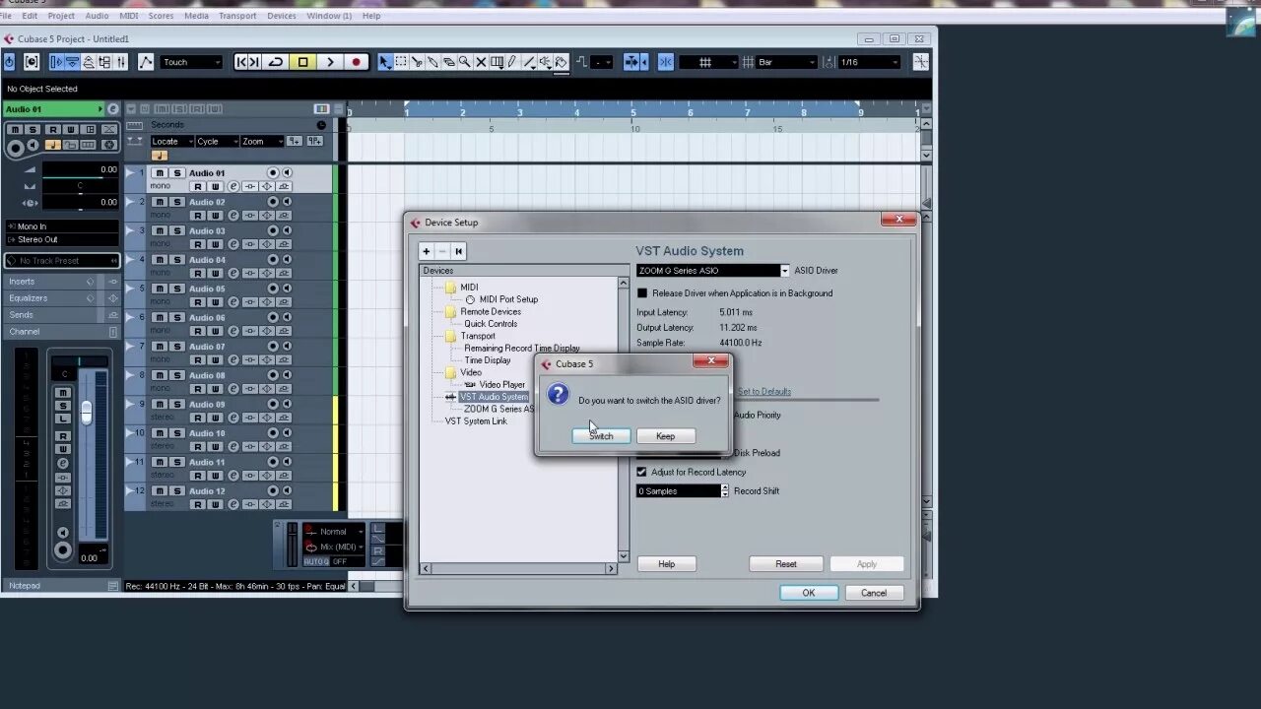
Task: Open the Cycle dropdown
Action: pos(217,142)
